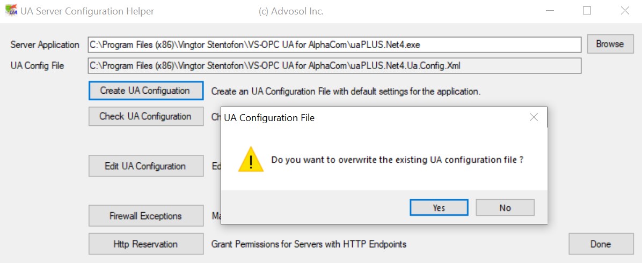Minimize the UA Server Configuration Helper window
Screen dimensions: 642x263
click(x=549, y=11)
